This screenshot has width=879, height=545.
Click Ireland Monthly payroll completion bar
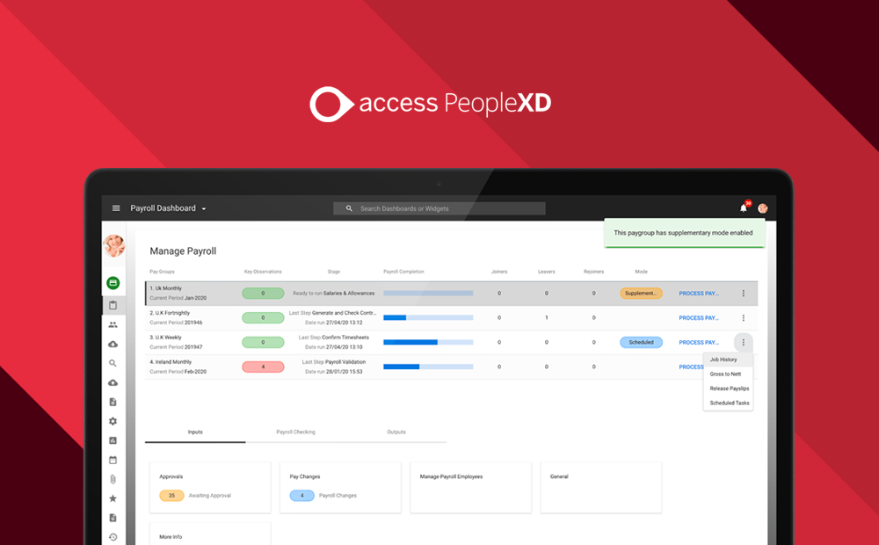click(x=428, y=367)
